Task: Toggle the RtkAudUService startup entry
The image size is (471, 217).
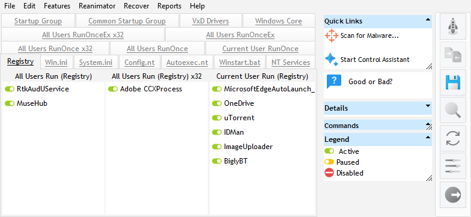Action: pos(10,89)
